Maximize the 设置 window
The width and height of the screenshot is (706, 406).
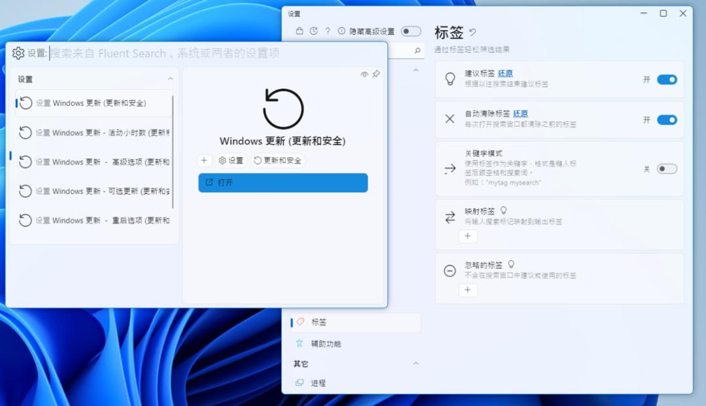point(664,14)
